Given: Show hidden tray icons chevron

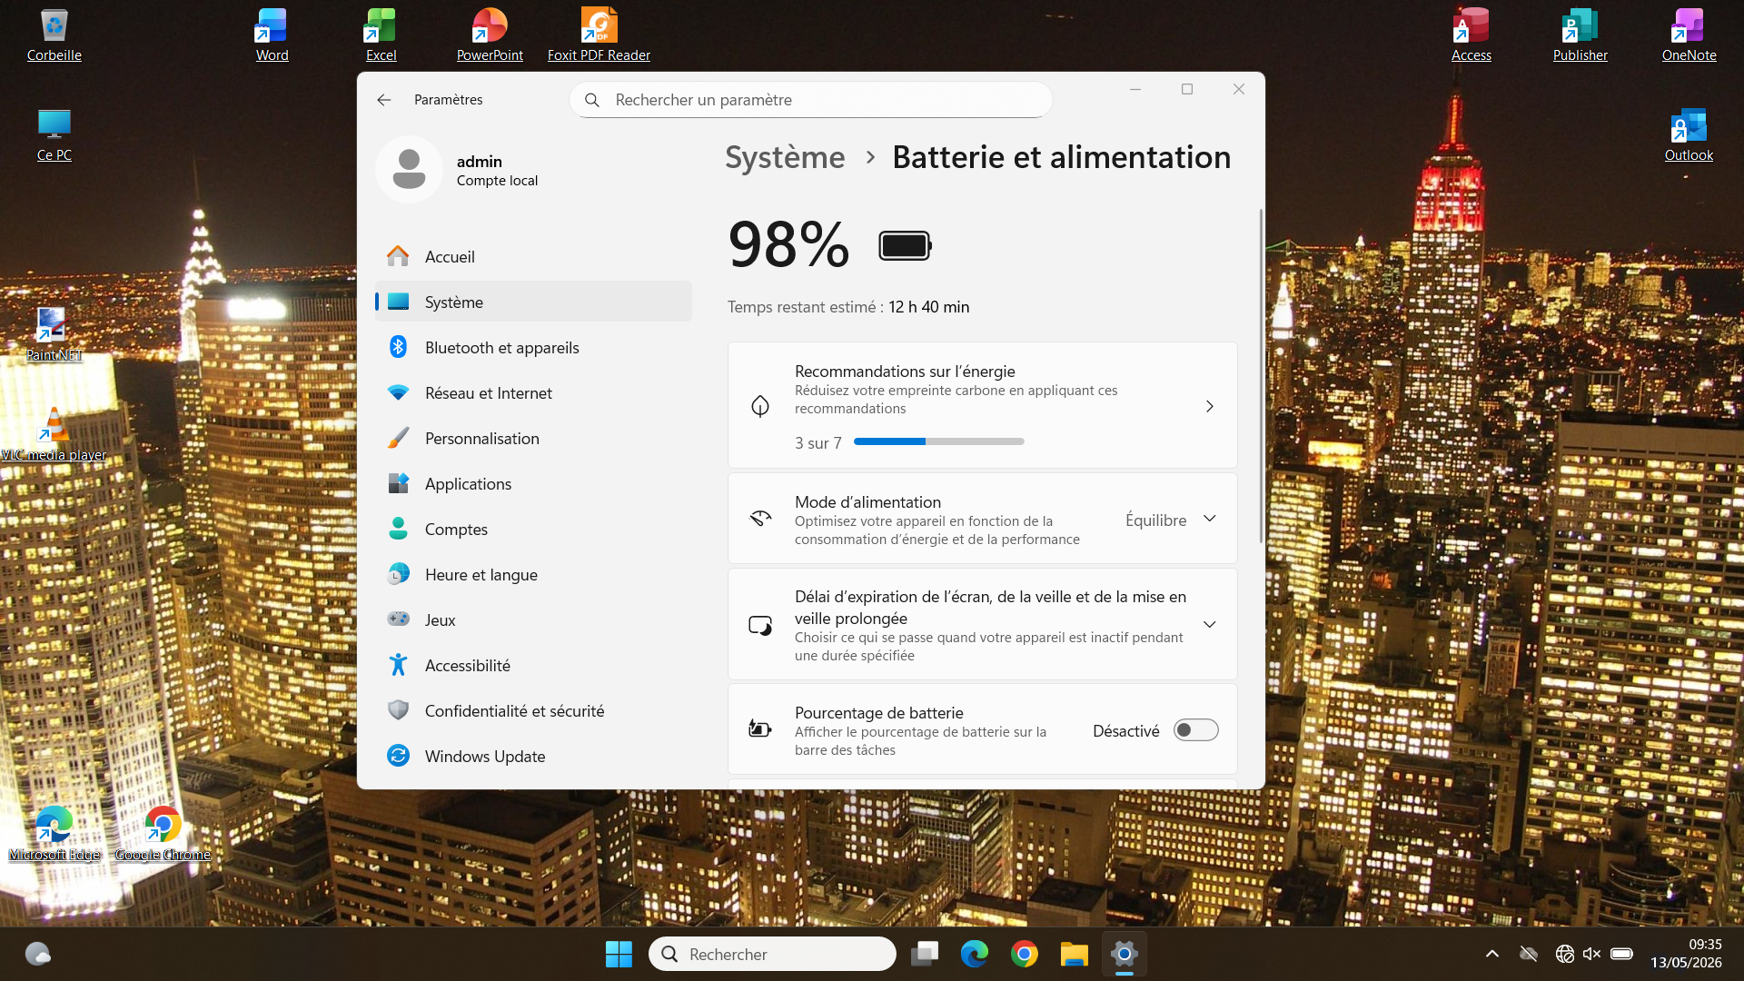Looking at the screenshot, I should (1491, 954).
